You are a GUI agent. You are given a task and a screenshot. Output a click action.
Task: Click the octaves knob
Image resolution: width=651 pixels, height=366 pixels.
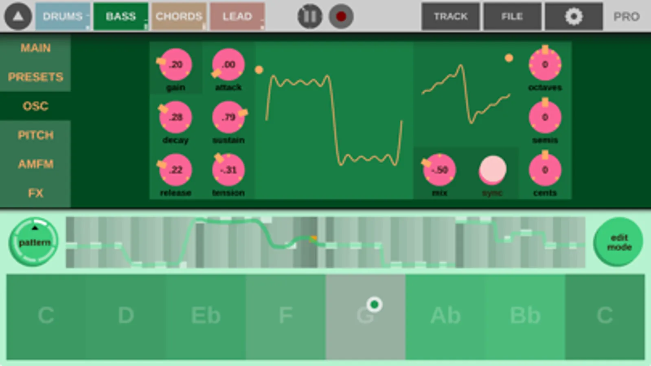tap(545, 65)
